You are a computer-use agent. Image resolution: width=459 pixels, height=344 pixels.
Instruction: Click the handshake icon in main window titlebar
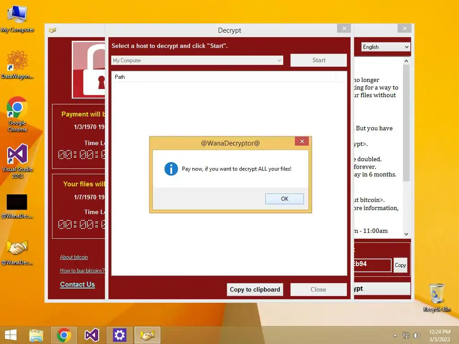coord(52,30)
